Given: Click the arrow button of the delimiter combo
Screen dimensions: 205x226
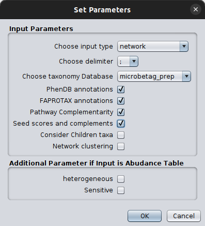Looking at the screenshot, I should [x=134, y=61].
